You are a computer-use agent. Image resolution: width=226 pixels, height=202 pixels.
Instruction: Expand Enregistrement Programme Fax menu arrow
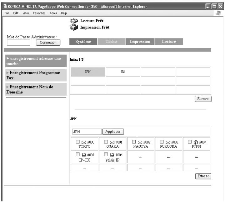8,73
